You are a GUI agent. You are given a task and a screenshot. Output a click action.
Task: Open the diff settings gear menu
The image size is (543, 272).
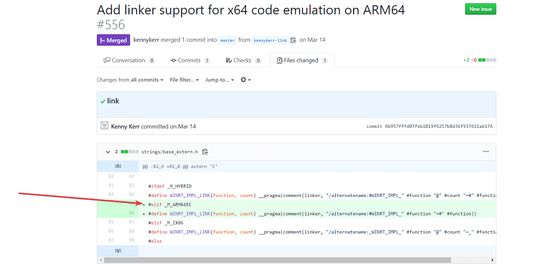click(245, 79)
